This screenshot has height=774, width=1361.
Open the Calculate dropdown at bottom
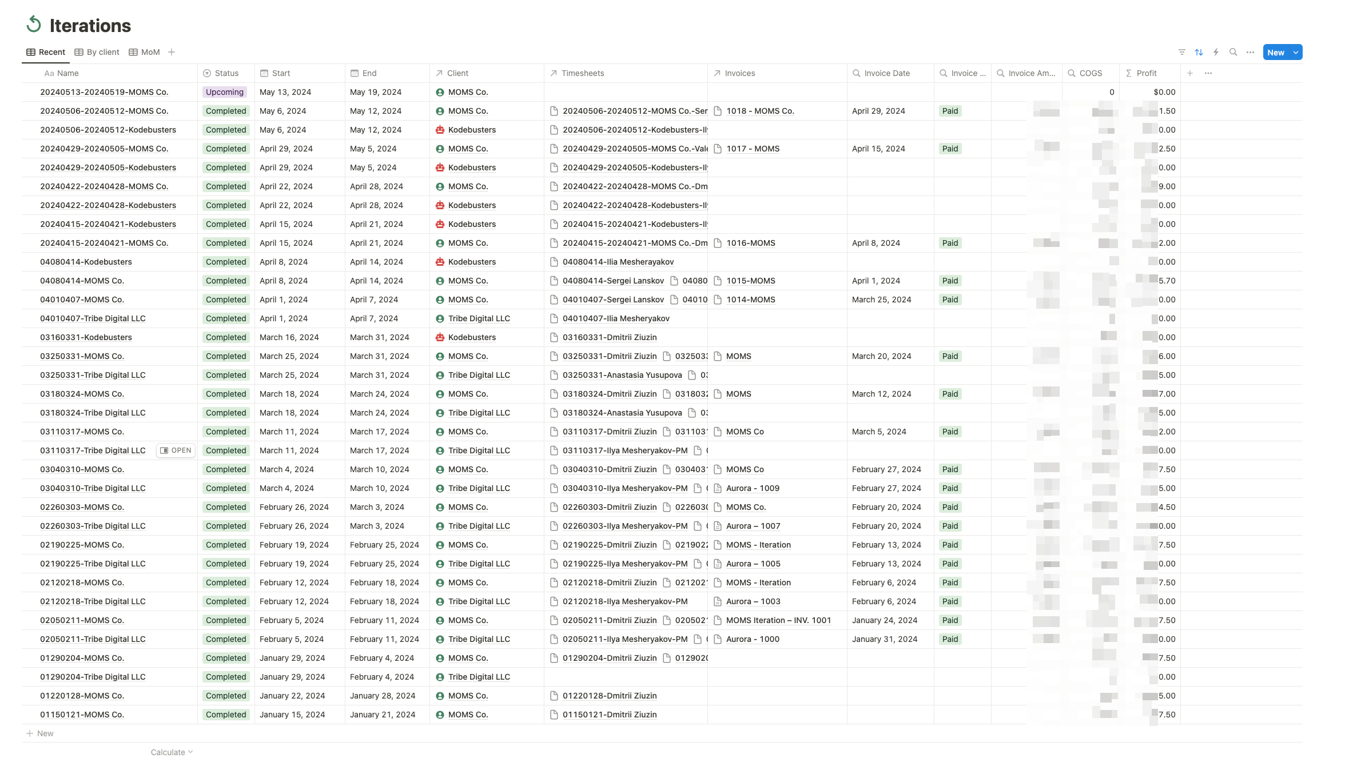pyautogui.click(x=172, y=752)
